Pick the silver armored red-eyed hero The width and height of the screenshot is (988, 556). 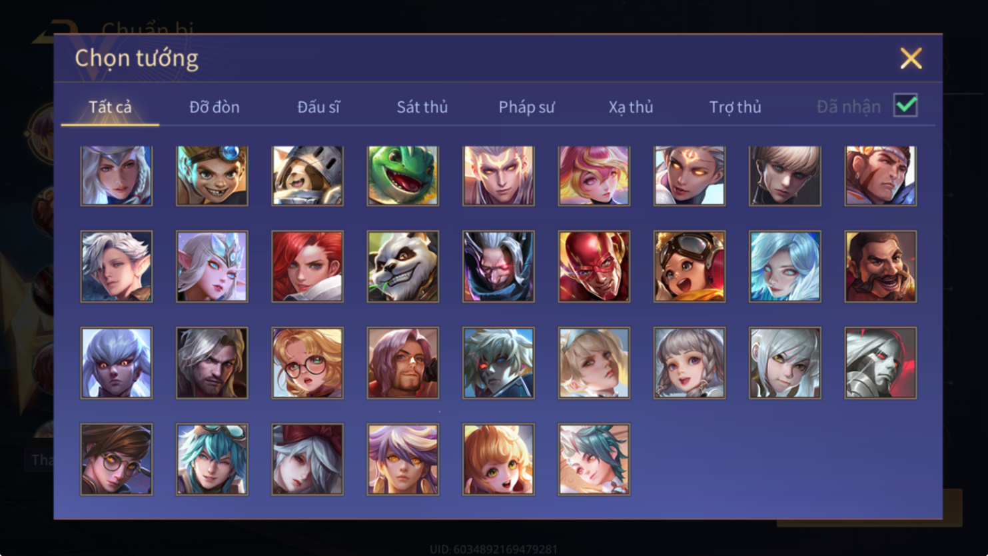click(x=881, y=363)
